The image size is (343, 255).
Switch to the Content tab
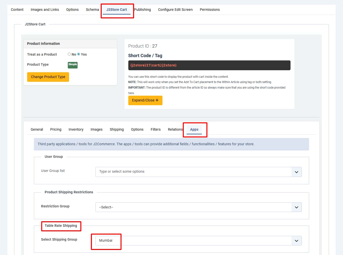pos(17,10)
